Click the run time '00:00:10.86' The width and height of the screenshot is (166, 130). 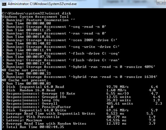tap(38, 37)
